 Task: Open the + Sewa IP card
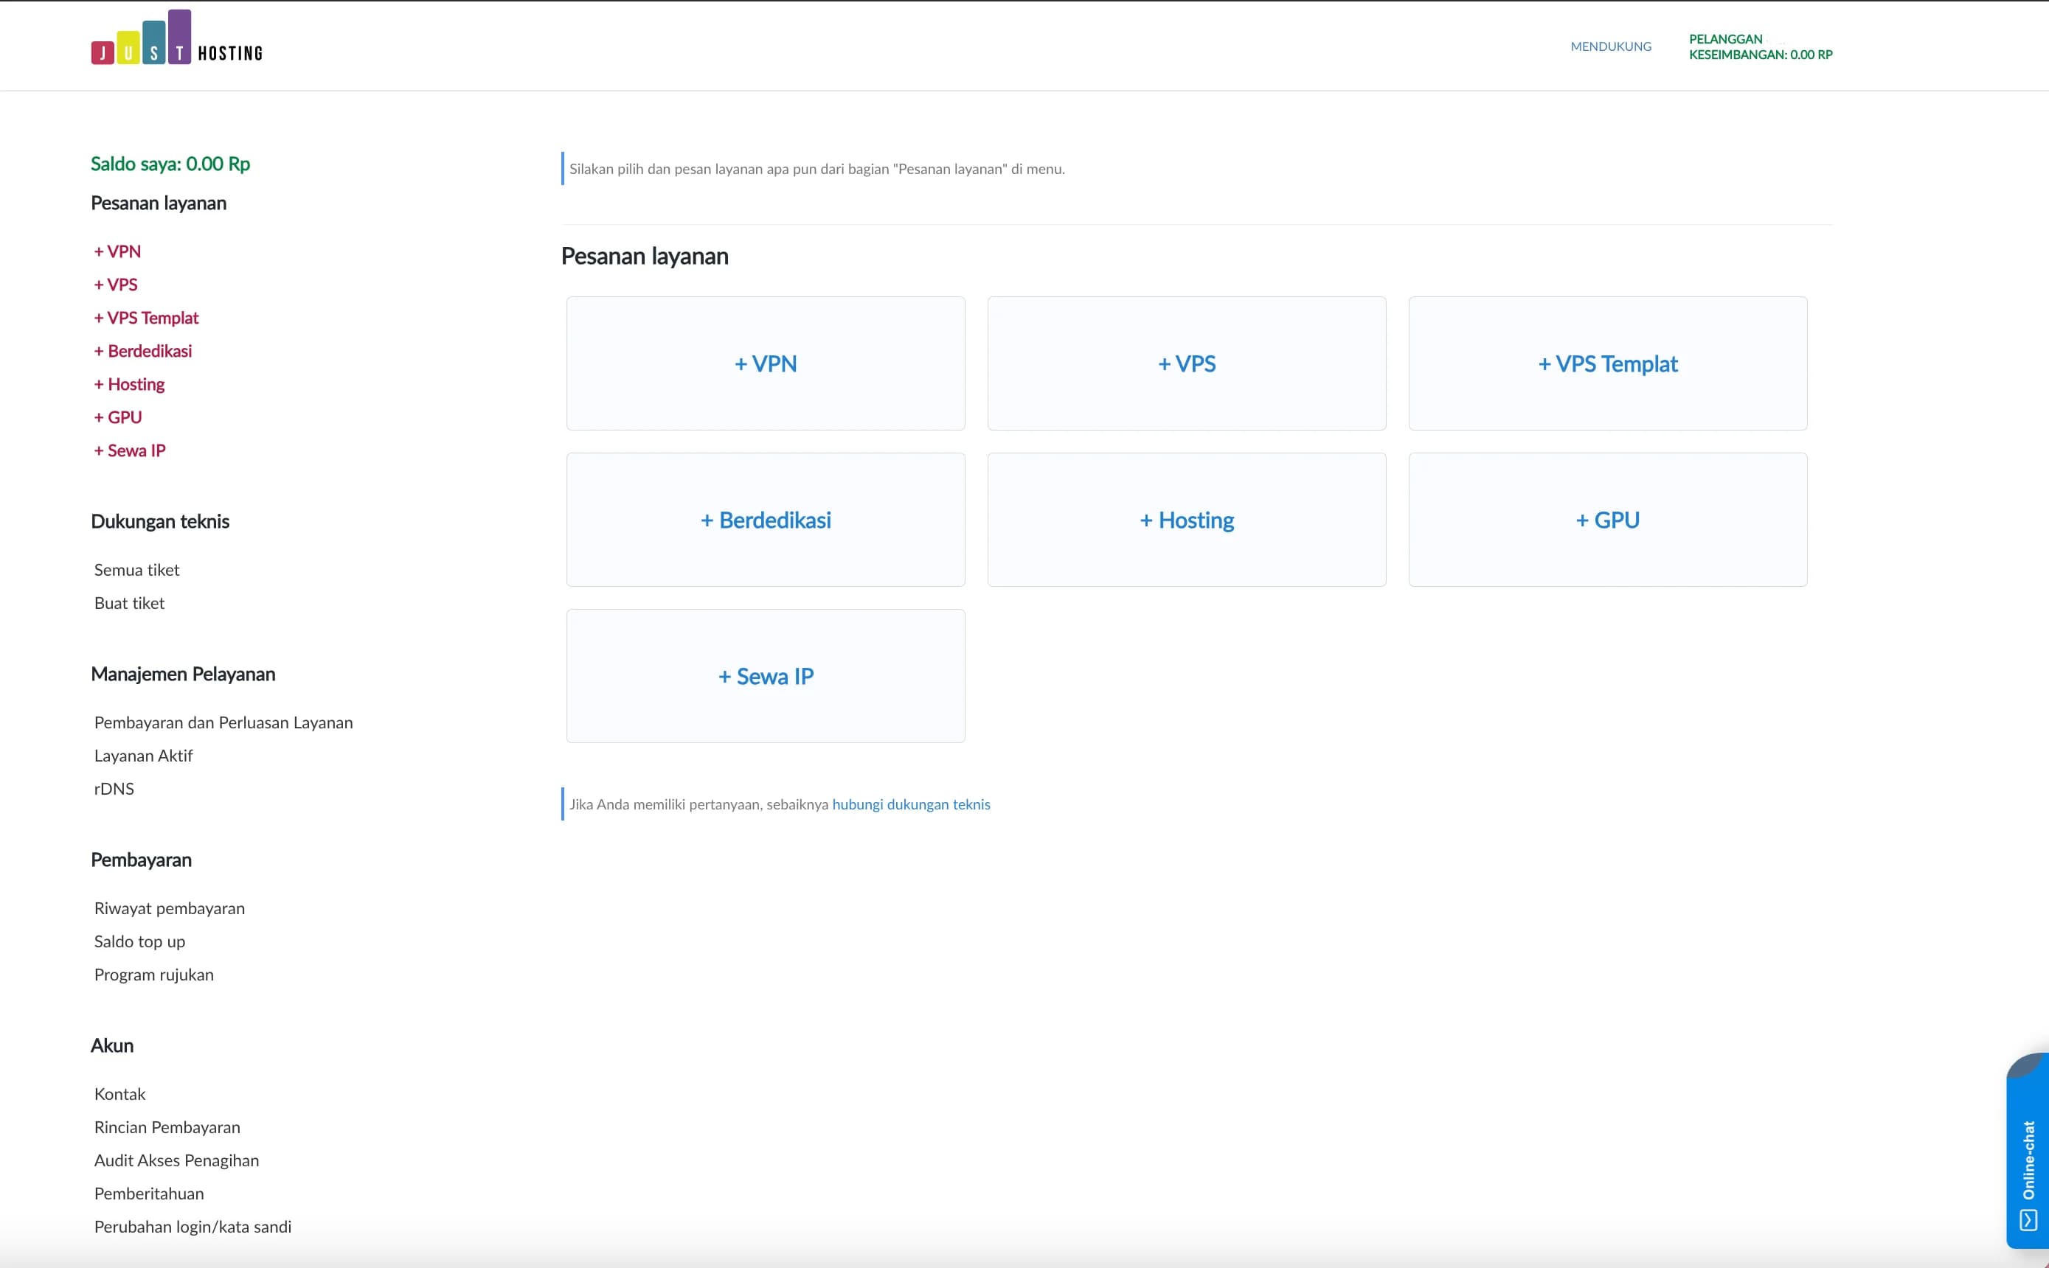765,676
